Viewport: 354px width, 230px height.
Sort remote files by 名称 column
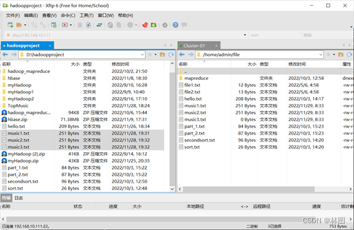(204, 64)
